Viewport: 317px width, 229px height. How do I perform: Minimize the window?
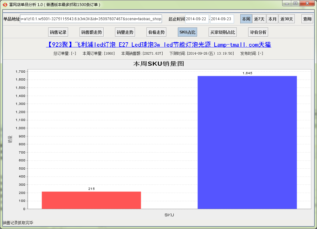pos(287,3)
